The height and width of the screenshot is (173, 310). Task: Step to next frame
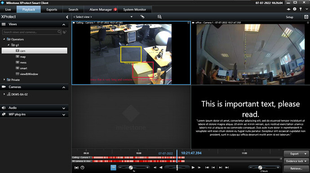tap(199, 168)
